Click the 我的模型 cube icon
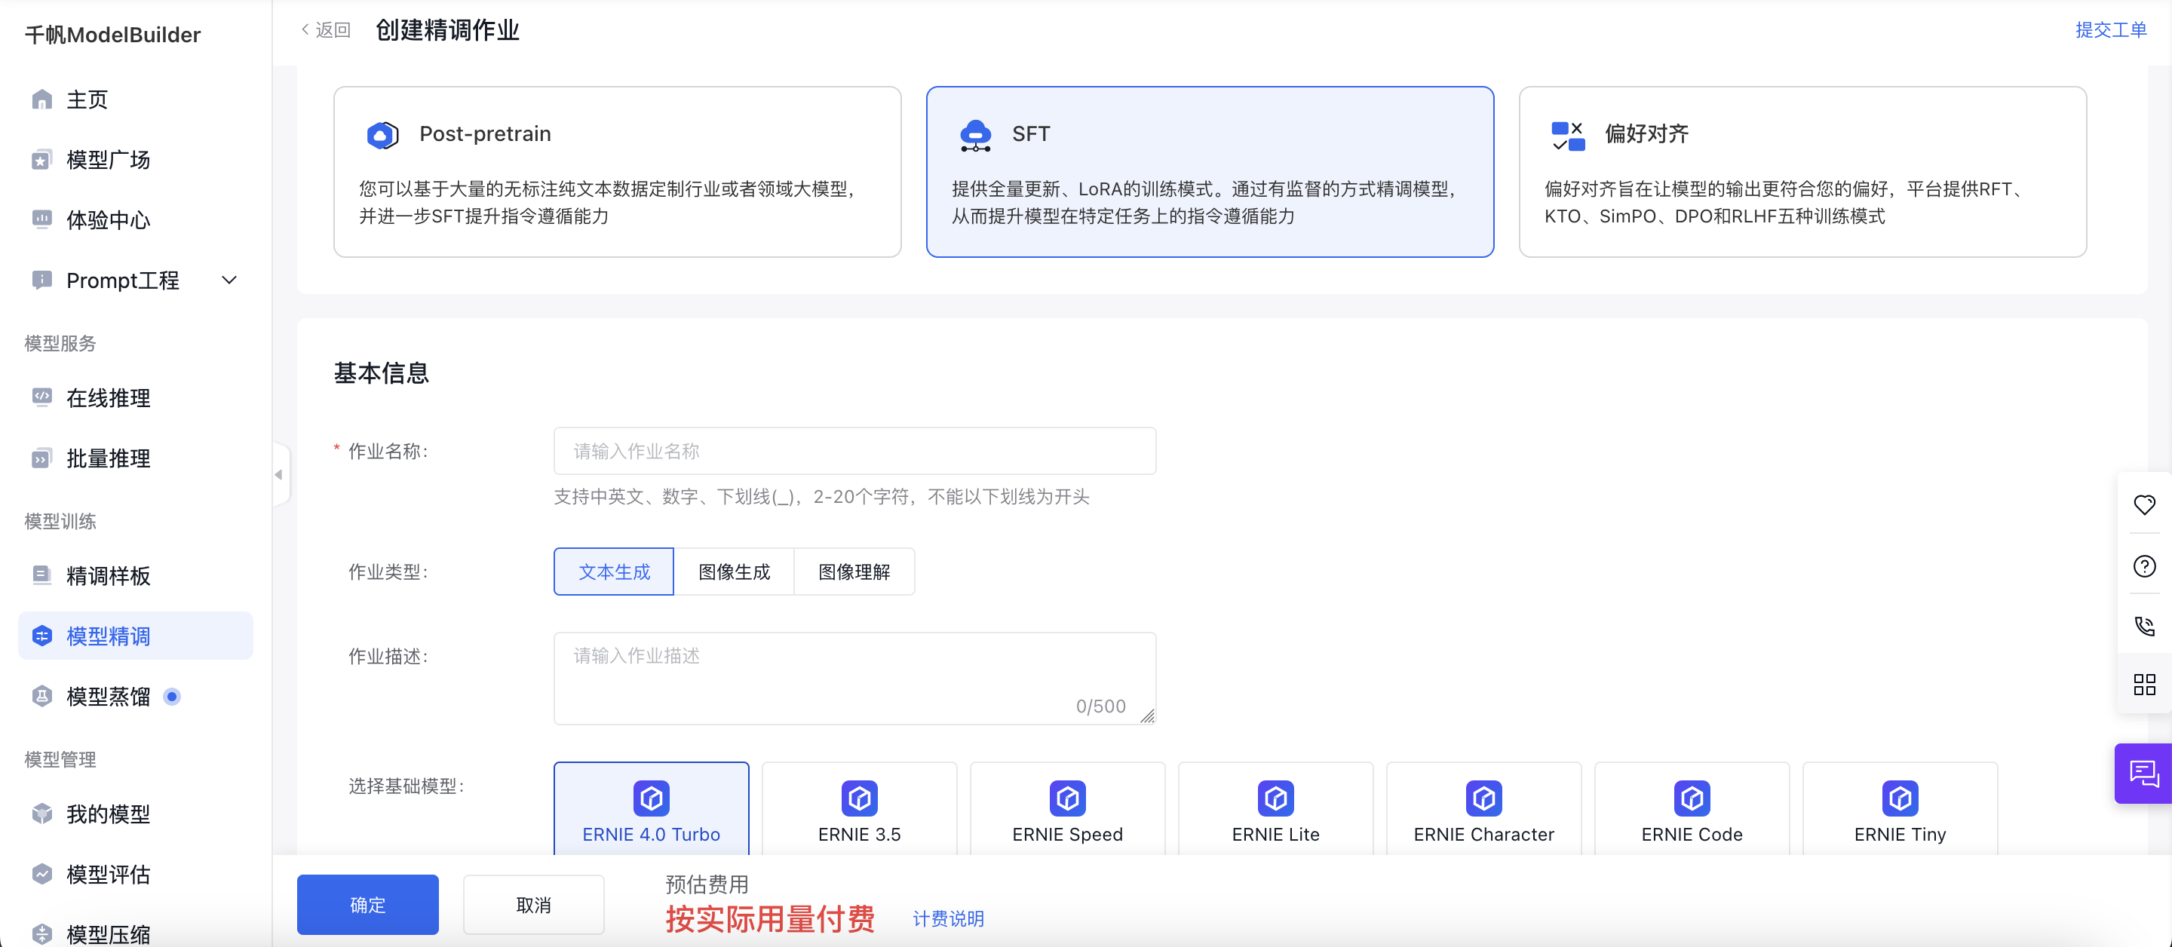 click(x=41, y=814)
